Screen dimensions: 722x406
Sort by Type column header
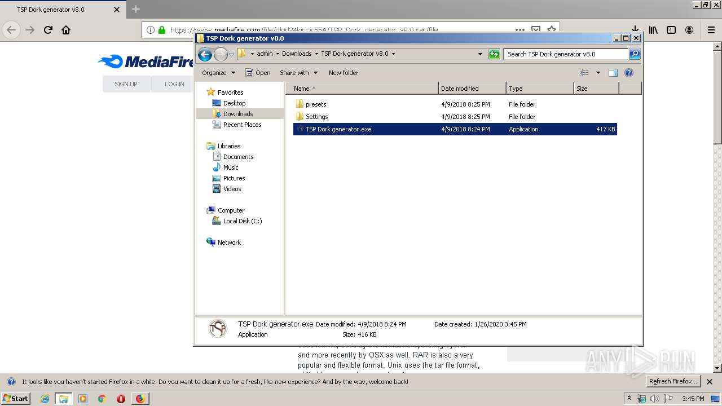click(540, 89)
